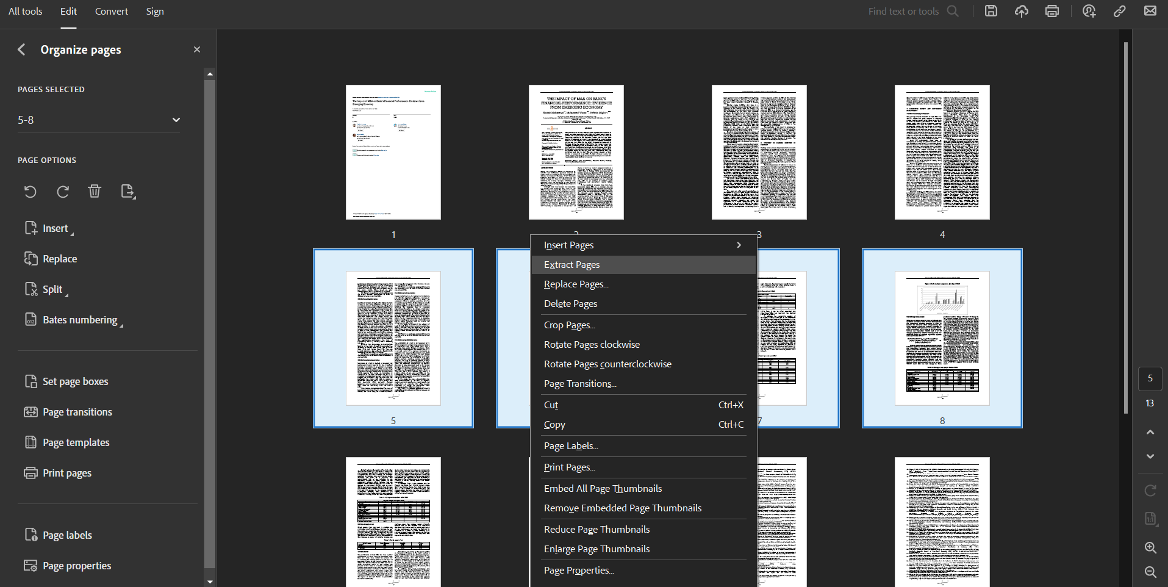Click the share link icon in top toolbar
This screenshot has width=1168, height=587.
[x=1120, y=11]
